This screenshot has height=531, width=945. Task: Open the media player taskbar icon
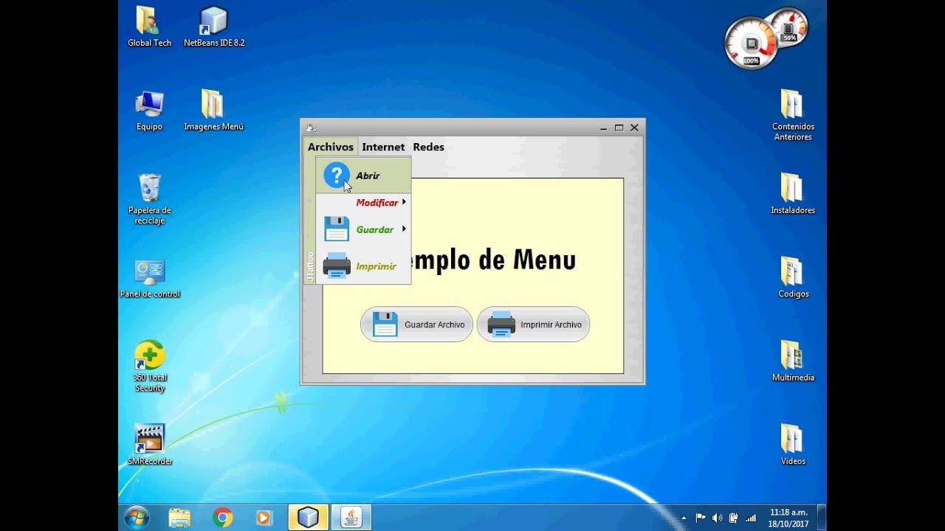tap(264, 518)
